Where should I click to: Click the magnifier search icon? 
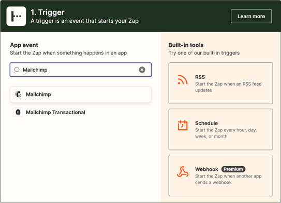tap(17, 70)
